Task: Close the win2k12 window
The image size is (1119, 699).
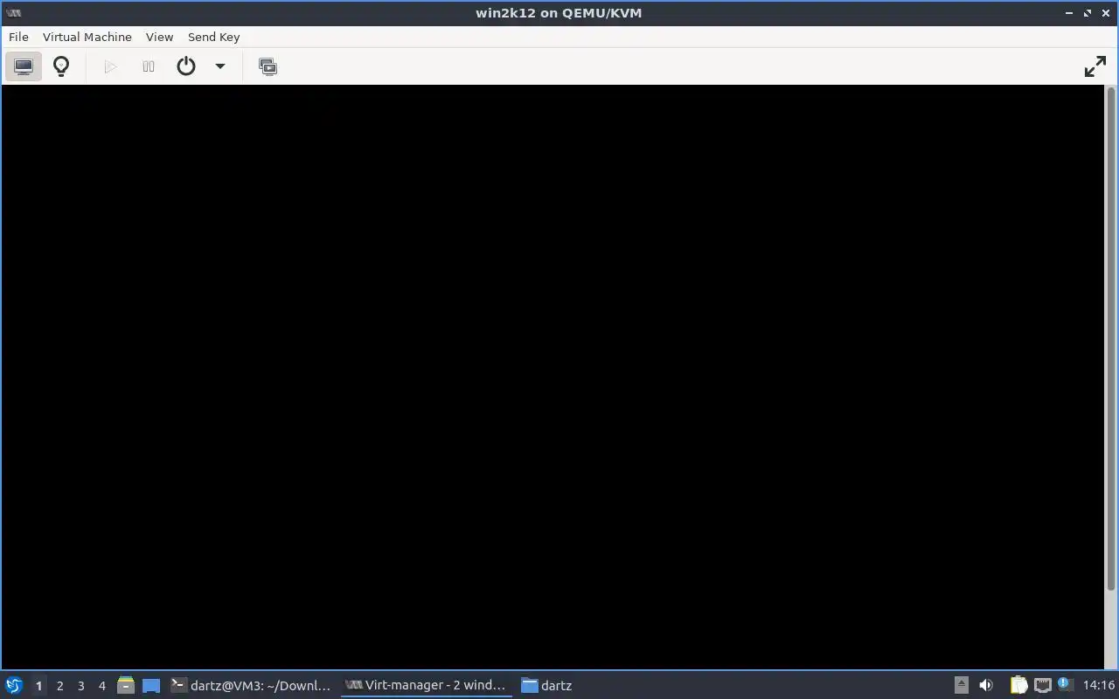Action: click(1106, 13)
